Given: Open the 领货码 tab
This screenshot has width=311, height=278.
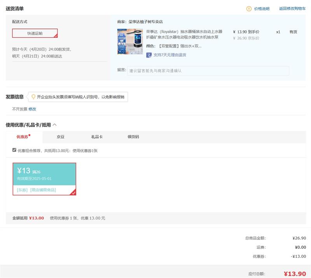Looking at the screenshot, I should pyautogui.click(x=133, y=137).
